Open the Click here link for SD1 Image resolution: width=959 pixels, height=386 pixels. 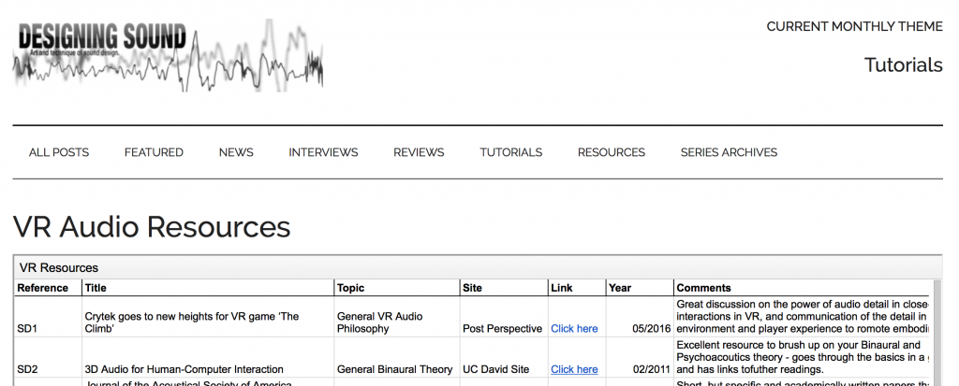point(574,329)
